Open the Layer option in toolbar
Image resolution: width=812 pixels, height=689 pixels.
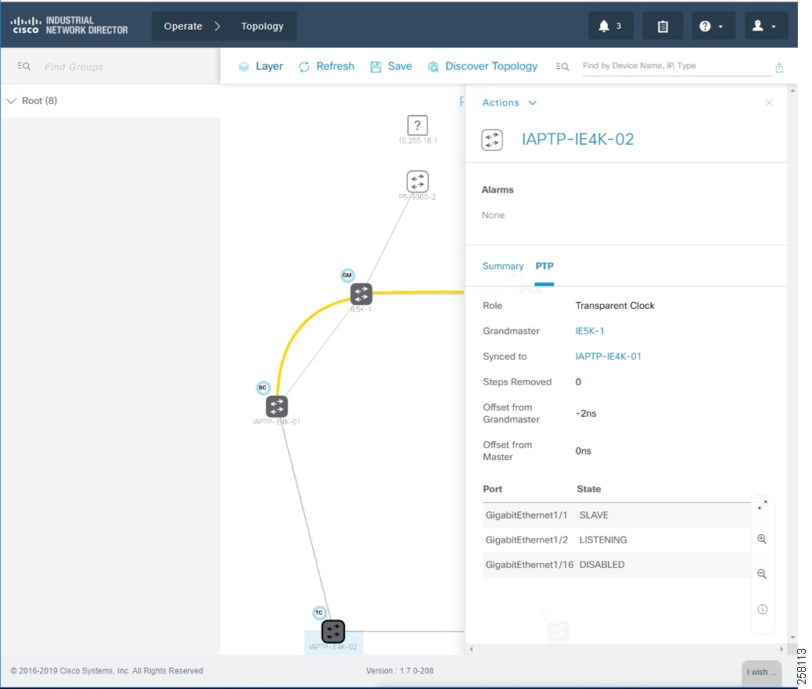(x=269, y=66)
